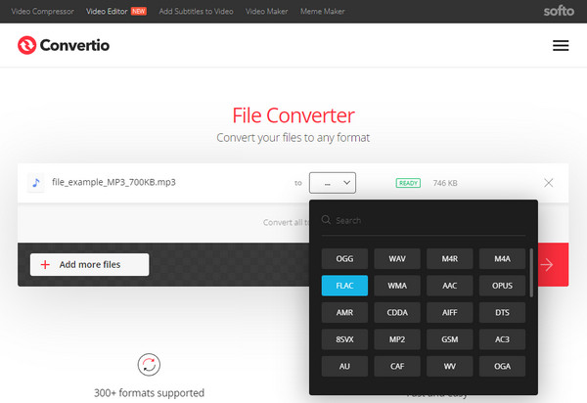Screen dimensions: 587x403
Task: Select the AU format
Action: click(344, 367)
